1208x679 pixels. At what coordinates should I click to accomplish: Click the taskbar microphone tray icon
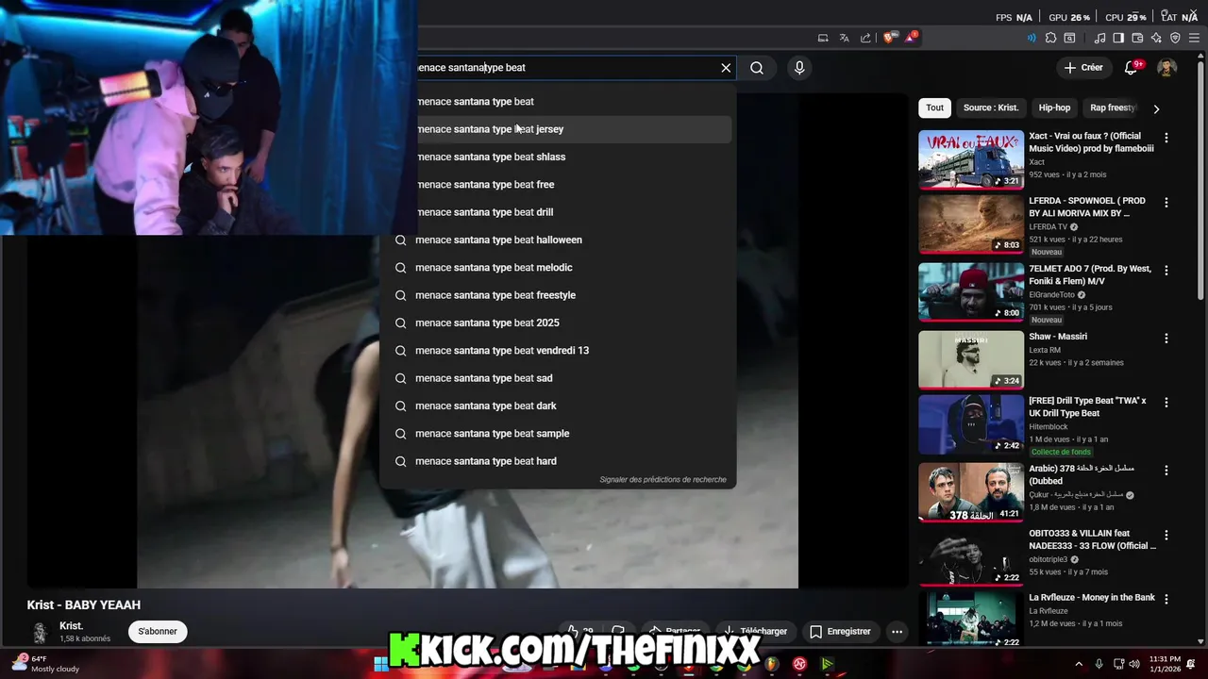(1099, 664)
